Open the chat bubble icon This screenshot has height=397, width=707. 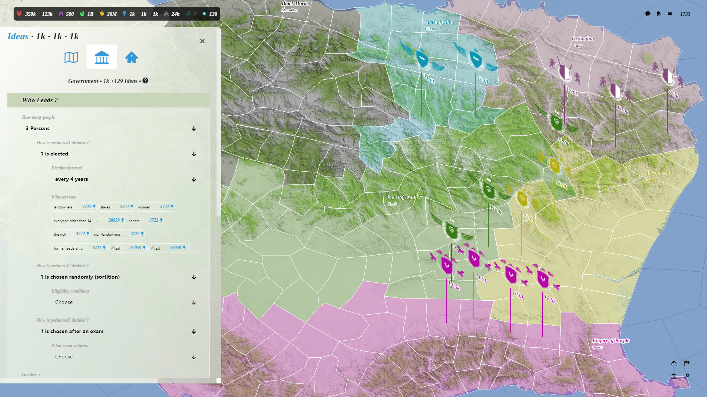[648, 14]
